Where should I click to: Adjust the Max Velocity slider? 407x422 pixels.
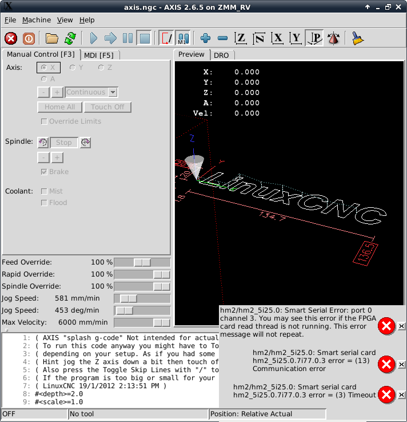click(142, 322)
